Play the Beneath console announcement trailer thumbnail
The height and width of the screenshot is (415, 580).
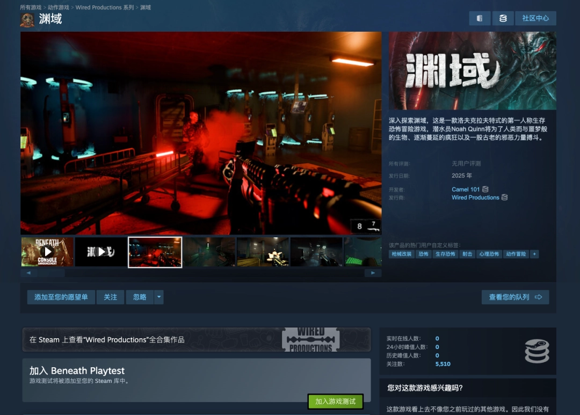coord(47,252)
